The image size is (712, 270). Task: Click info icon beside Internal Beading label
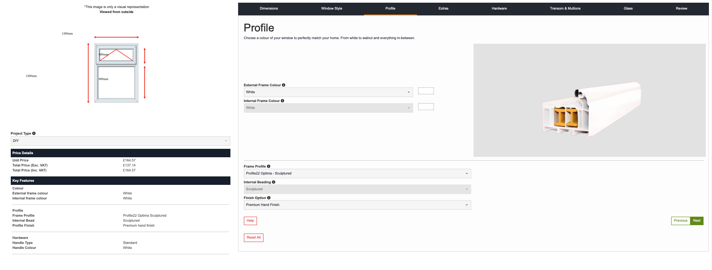273,182
